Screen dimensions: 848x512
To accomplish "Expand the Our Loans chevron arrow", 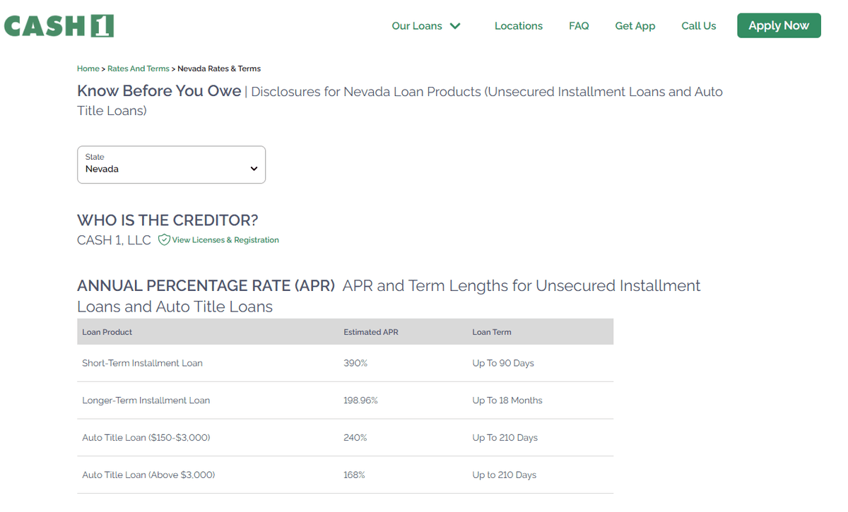I will (x=455, y=26).
